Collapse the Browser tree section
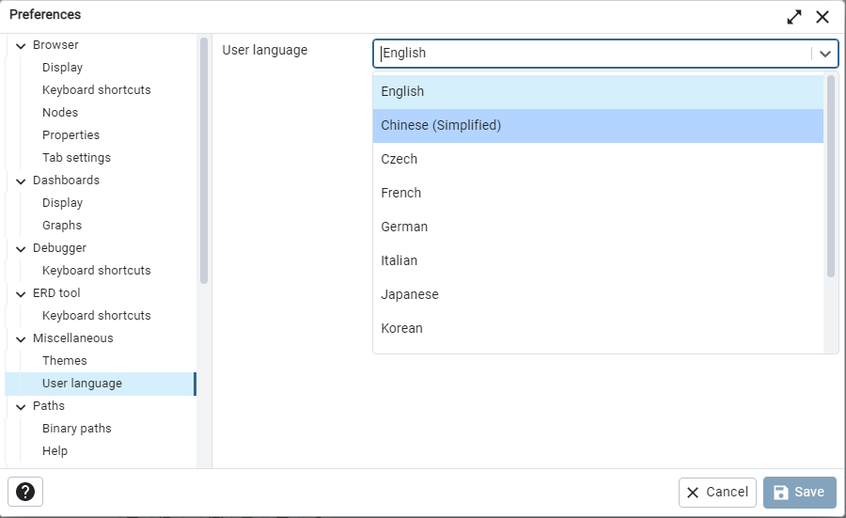 click(x=21, y=45)
